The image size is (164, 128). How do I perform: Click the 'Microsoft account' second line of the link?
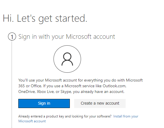(32, 121)
